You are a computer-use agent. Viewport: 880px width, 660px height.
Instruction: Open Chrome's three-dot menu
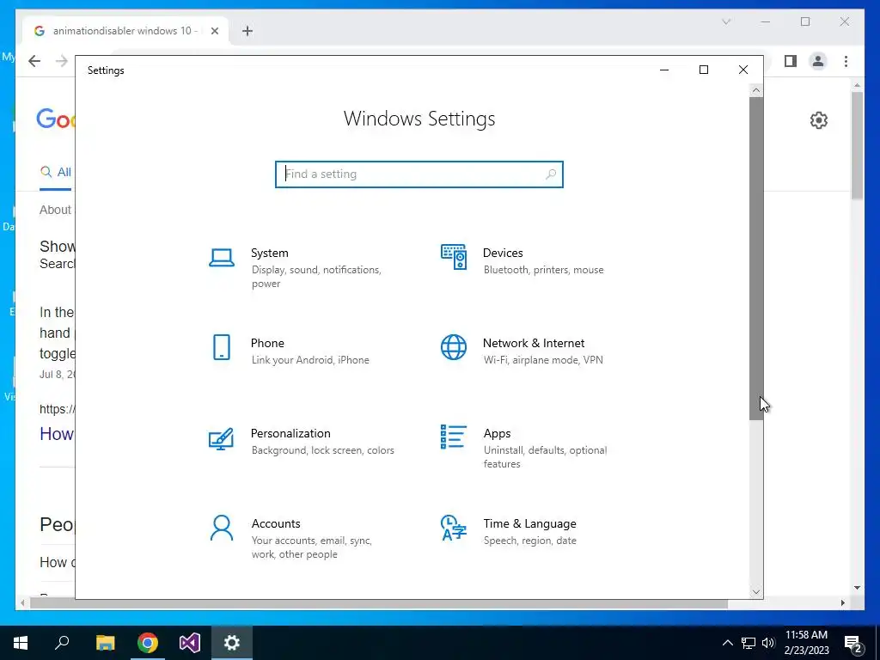coord(846,61)
